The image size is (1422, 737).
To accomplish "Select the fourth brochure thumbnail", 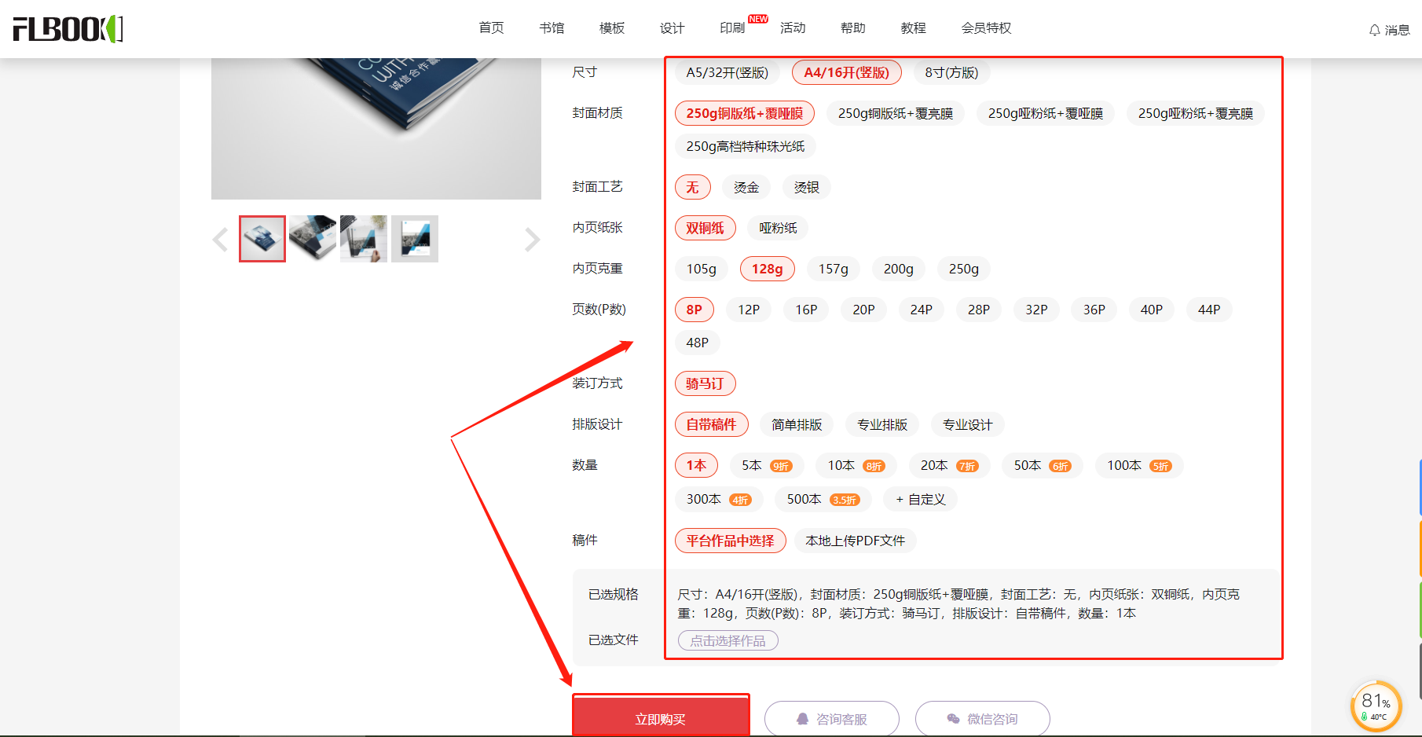I will 415,239.
